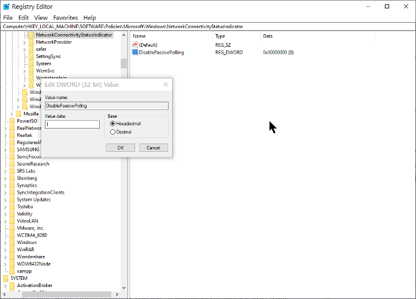This screenshot has height=299, width=416.
Task: Select the Decimal base radio button
Action: click(x=112, y=132)
